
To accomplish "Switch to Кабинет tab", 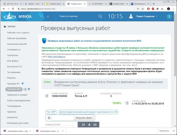I will (x=34, y=4).
